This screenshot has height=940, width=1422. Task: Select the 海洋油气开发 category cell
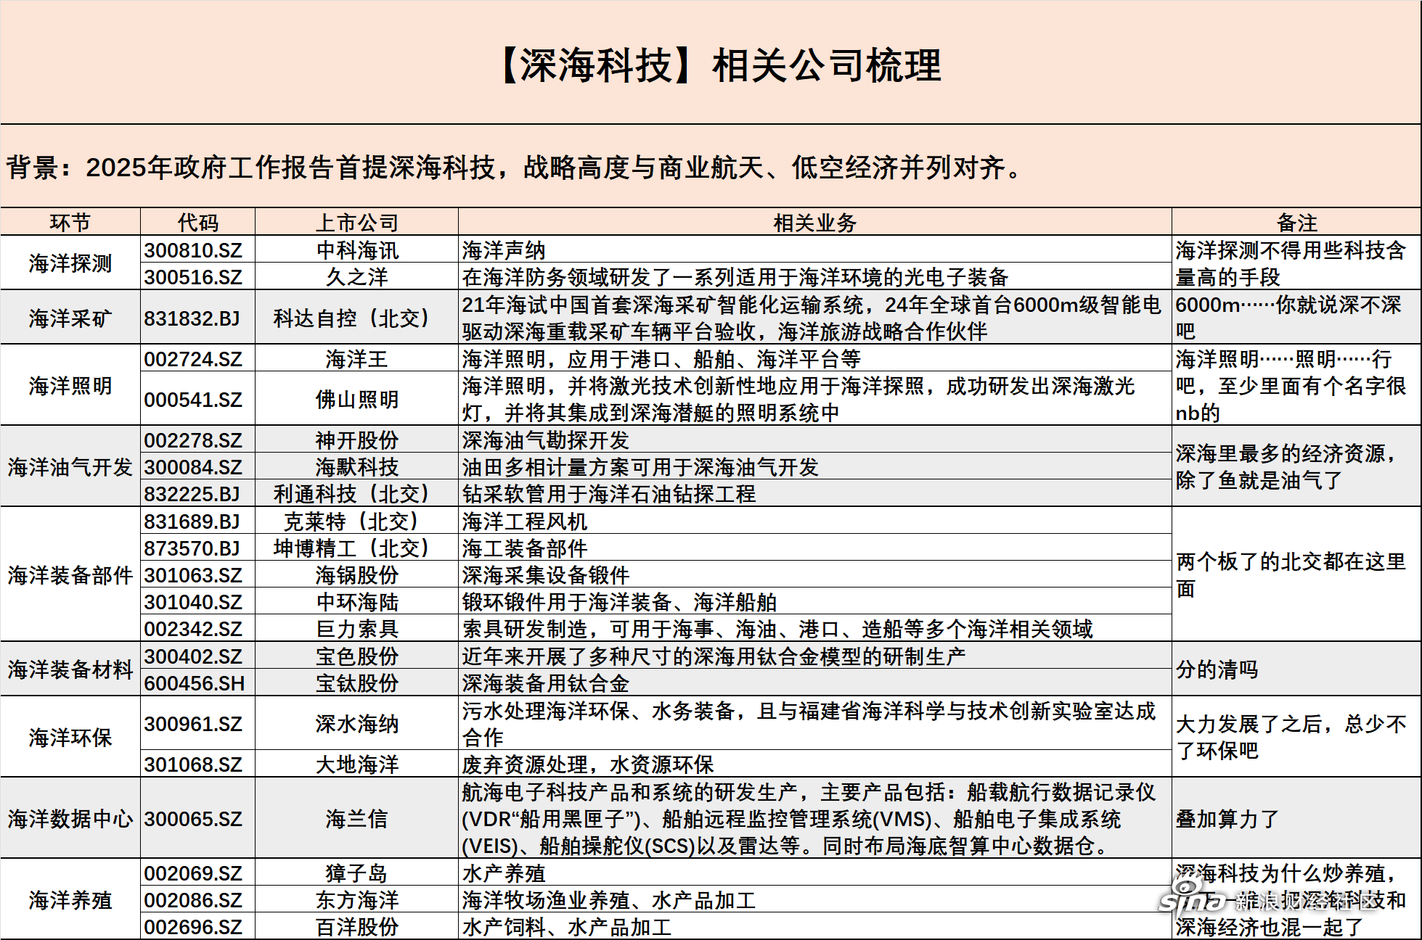[x=70, y=466]
